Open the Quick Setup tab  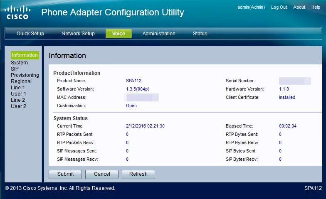click(30, 33)
